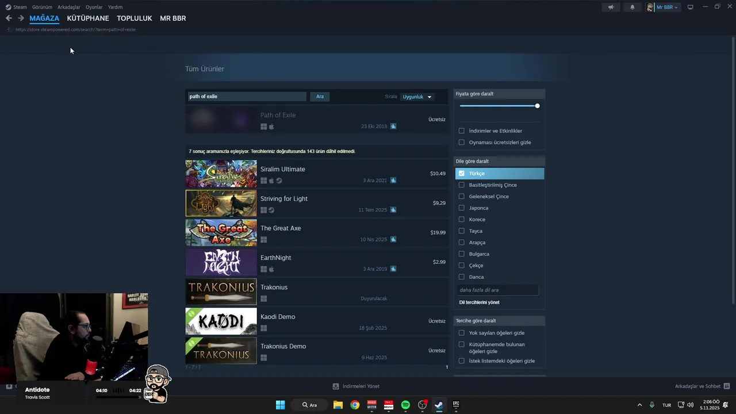Open the notifications bell
The height and width of the screenshot is (414, 736).
coord(632,7)
